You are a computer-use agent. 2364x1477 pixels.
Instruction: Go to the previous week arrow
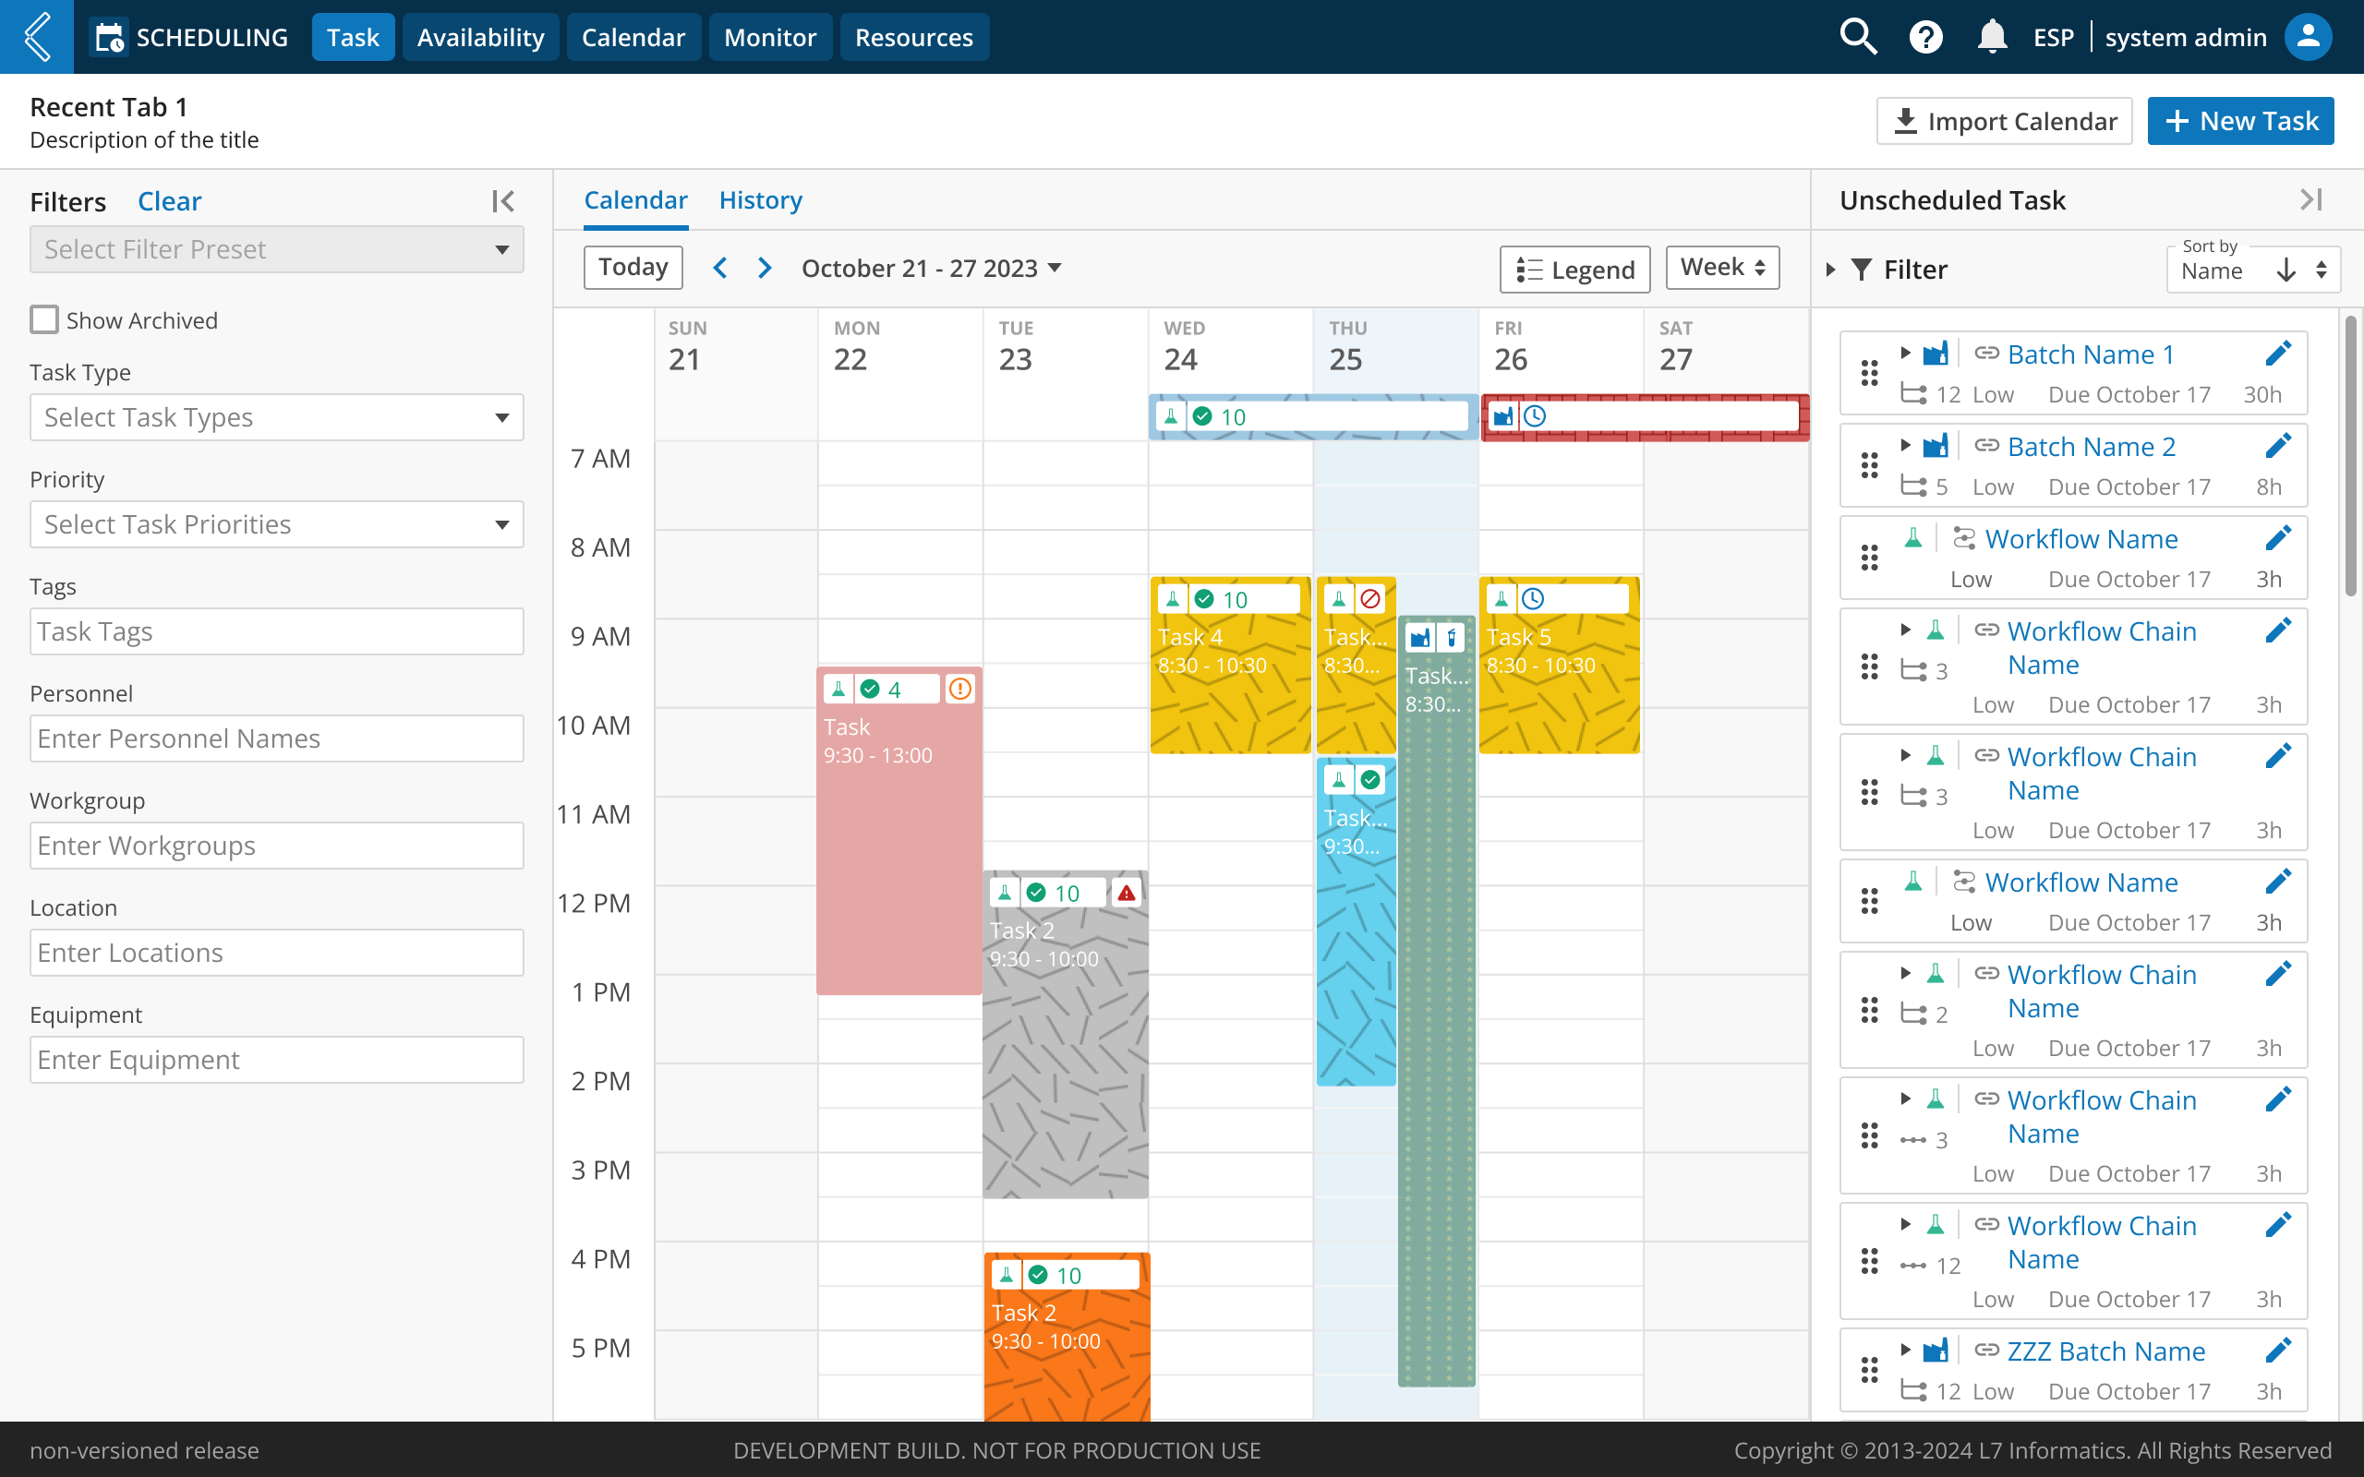pos(721,268)
